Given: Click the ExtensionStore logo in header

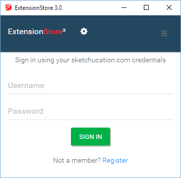Looking at the screenshot, I should coord(37,32).
